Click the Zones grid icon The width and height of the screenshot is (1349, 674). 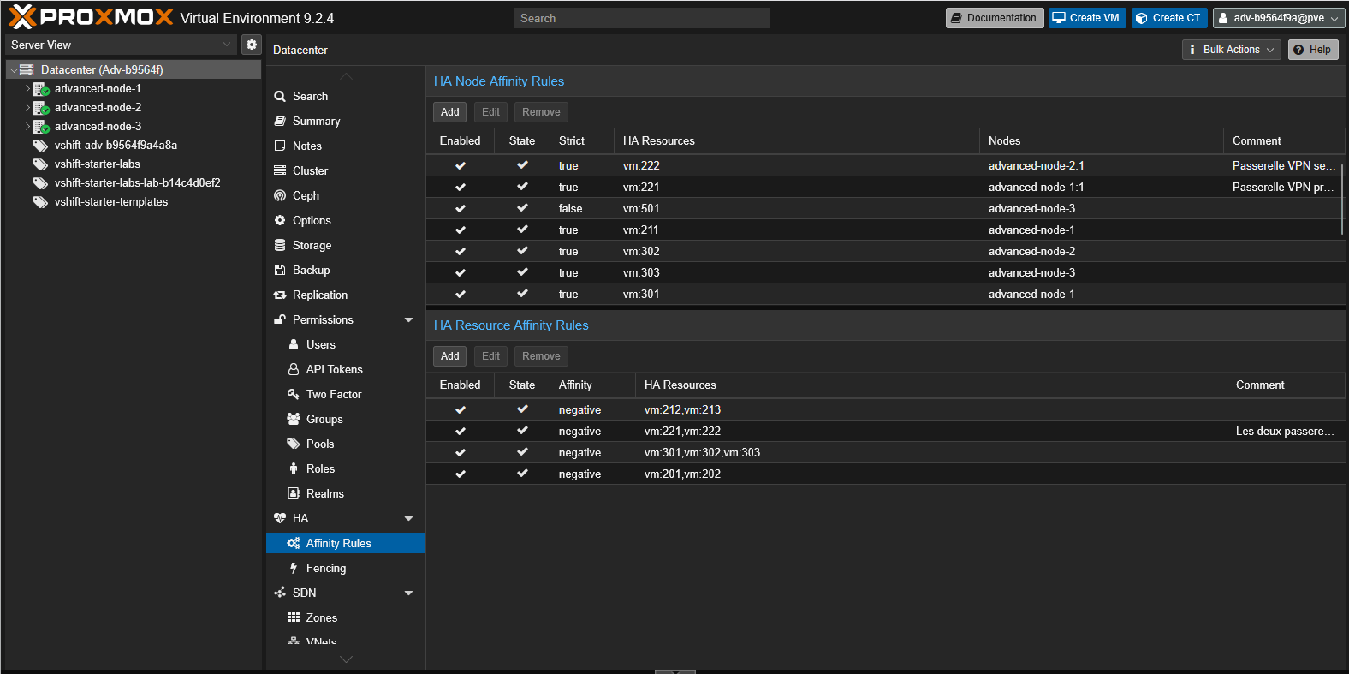click(294, 618)
